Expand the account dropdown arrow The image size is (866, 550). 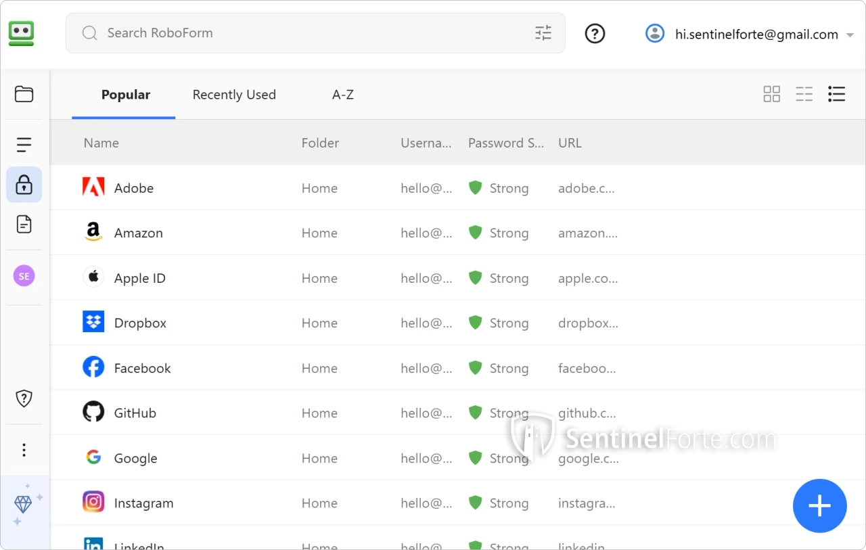pos(850,35)
